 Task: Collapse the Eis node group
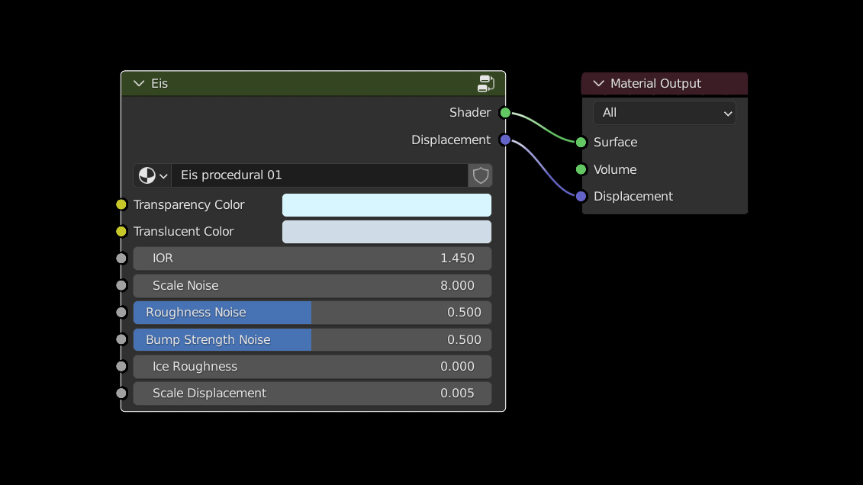tap(139, 84)
